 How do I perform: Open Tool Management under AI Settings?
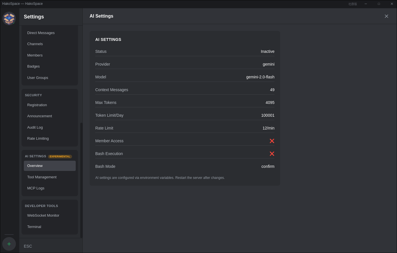(42, 177)
